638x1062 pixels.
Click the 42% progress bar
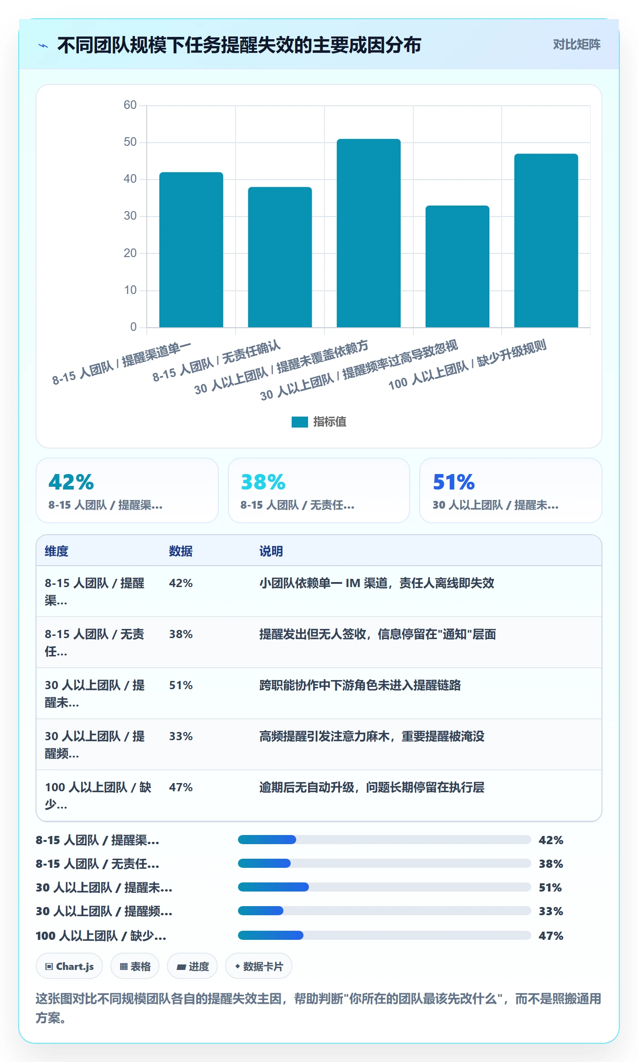point(384,840)
